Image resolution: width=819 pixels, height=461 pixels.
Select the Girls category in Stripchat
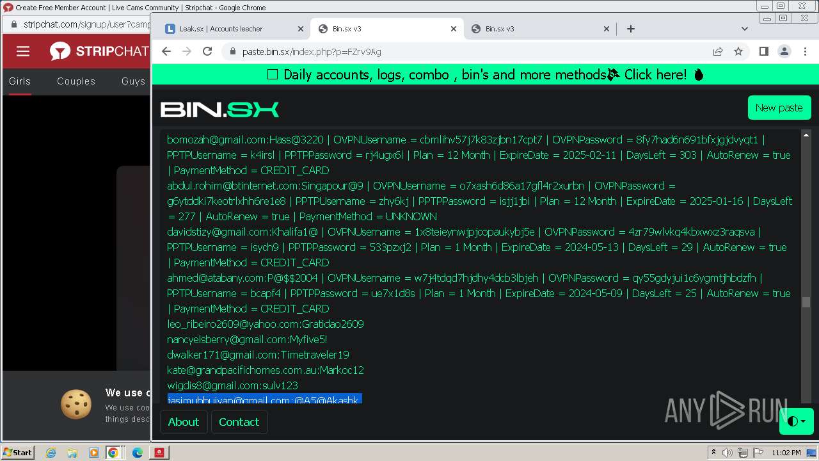(20, 81)
